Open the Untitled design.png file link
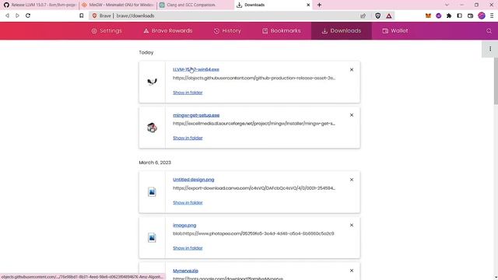 [x=194, y=180]
